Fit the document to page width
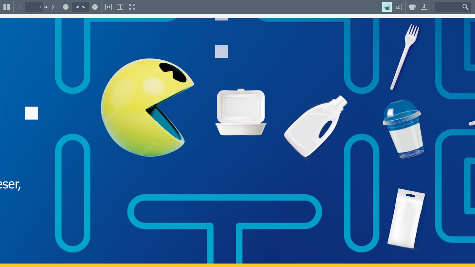475x267 pixels. coord(108,7)
